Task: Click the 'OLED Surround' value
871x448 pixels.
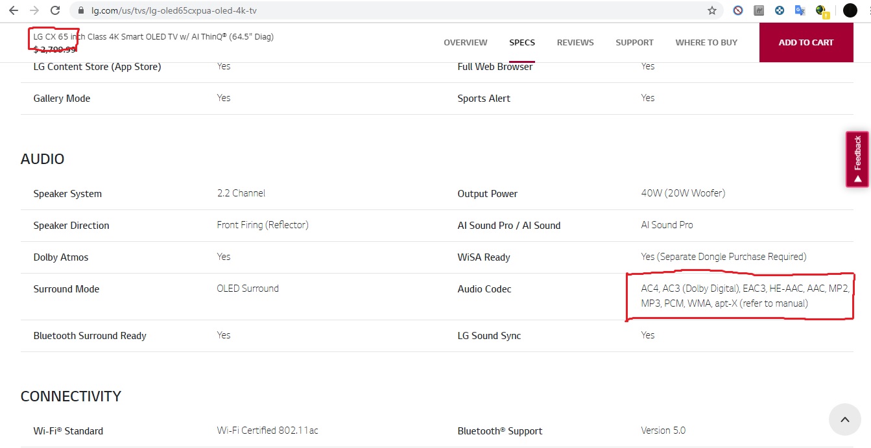Action: [248, 289]
